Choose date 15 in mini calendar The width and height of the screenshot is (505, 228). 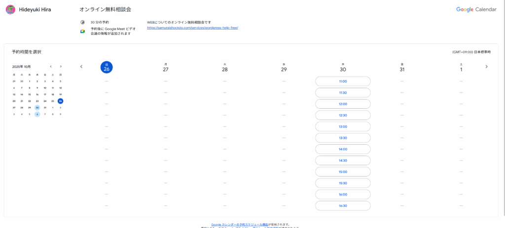click(x=30, y=95)
